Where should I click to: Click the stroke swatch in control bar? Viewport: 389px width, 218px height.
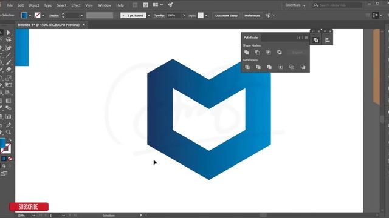[x=38, y=15]
